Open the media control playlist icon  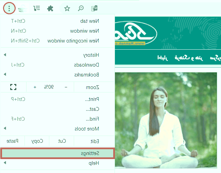point(37,8)
